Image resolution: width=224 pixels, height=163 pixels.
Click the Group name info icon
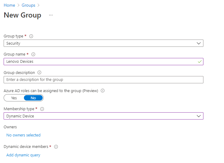33,54
